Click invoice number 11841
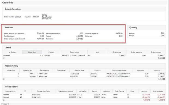The height and width of the screenshot is (105, 169). [x=80, y=97]
